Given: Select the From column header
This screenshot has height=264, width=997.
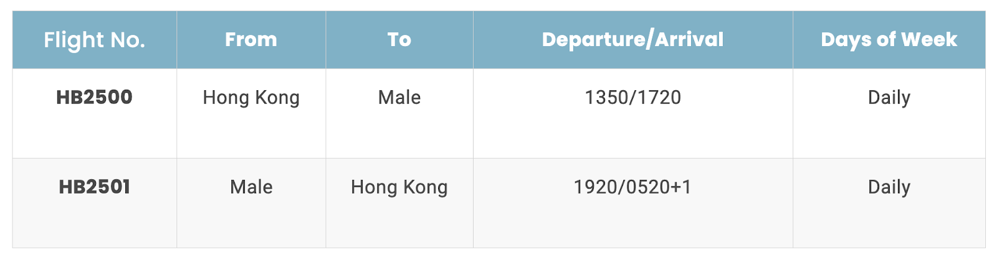Looking at the screenshot, I should [x=251, y=40].
